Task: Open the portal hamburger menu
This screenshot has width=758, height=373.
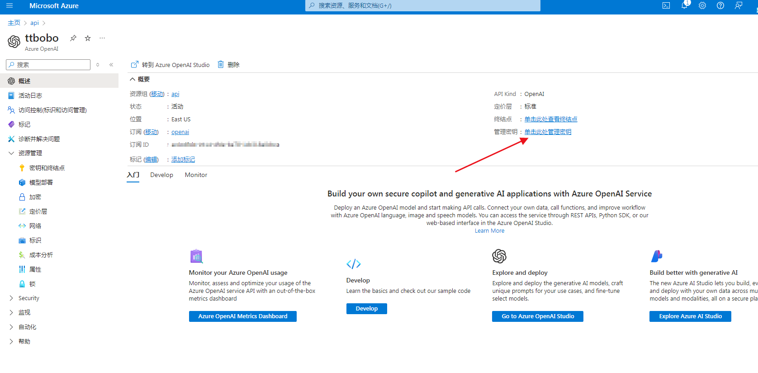Action: coord(9,6)
